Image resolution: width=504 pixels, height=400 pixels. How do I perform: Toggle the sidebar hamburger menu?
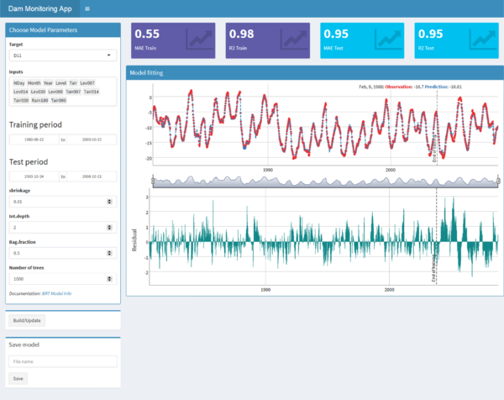[87, 8]
